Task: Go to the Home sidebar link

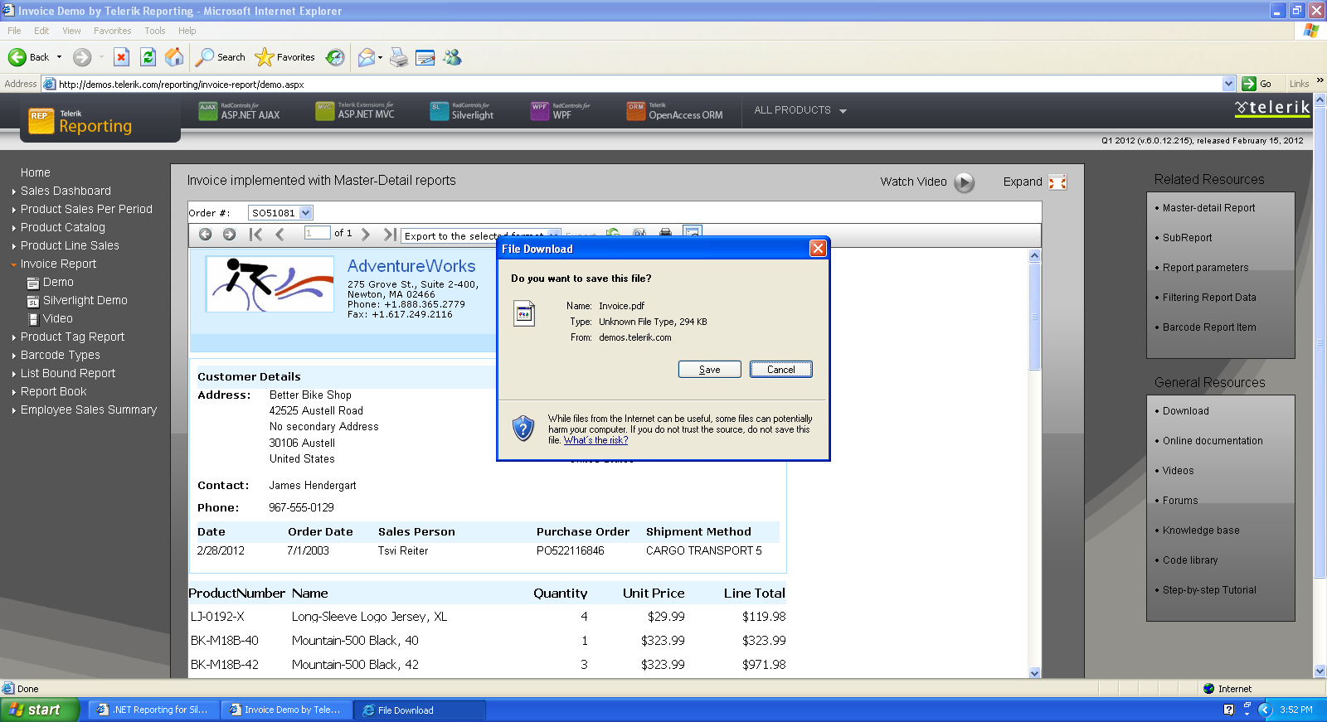Action: [x=36, y=172]
